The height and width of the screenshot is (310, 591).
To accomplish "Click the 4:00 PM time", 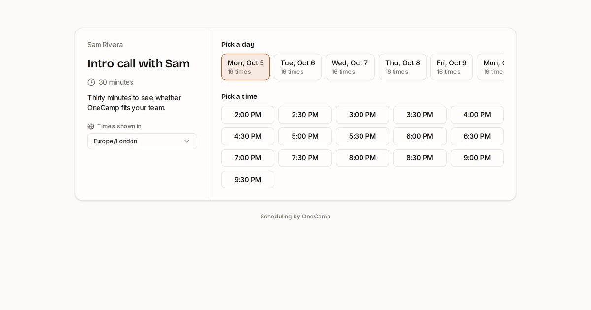I will 477,115.
